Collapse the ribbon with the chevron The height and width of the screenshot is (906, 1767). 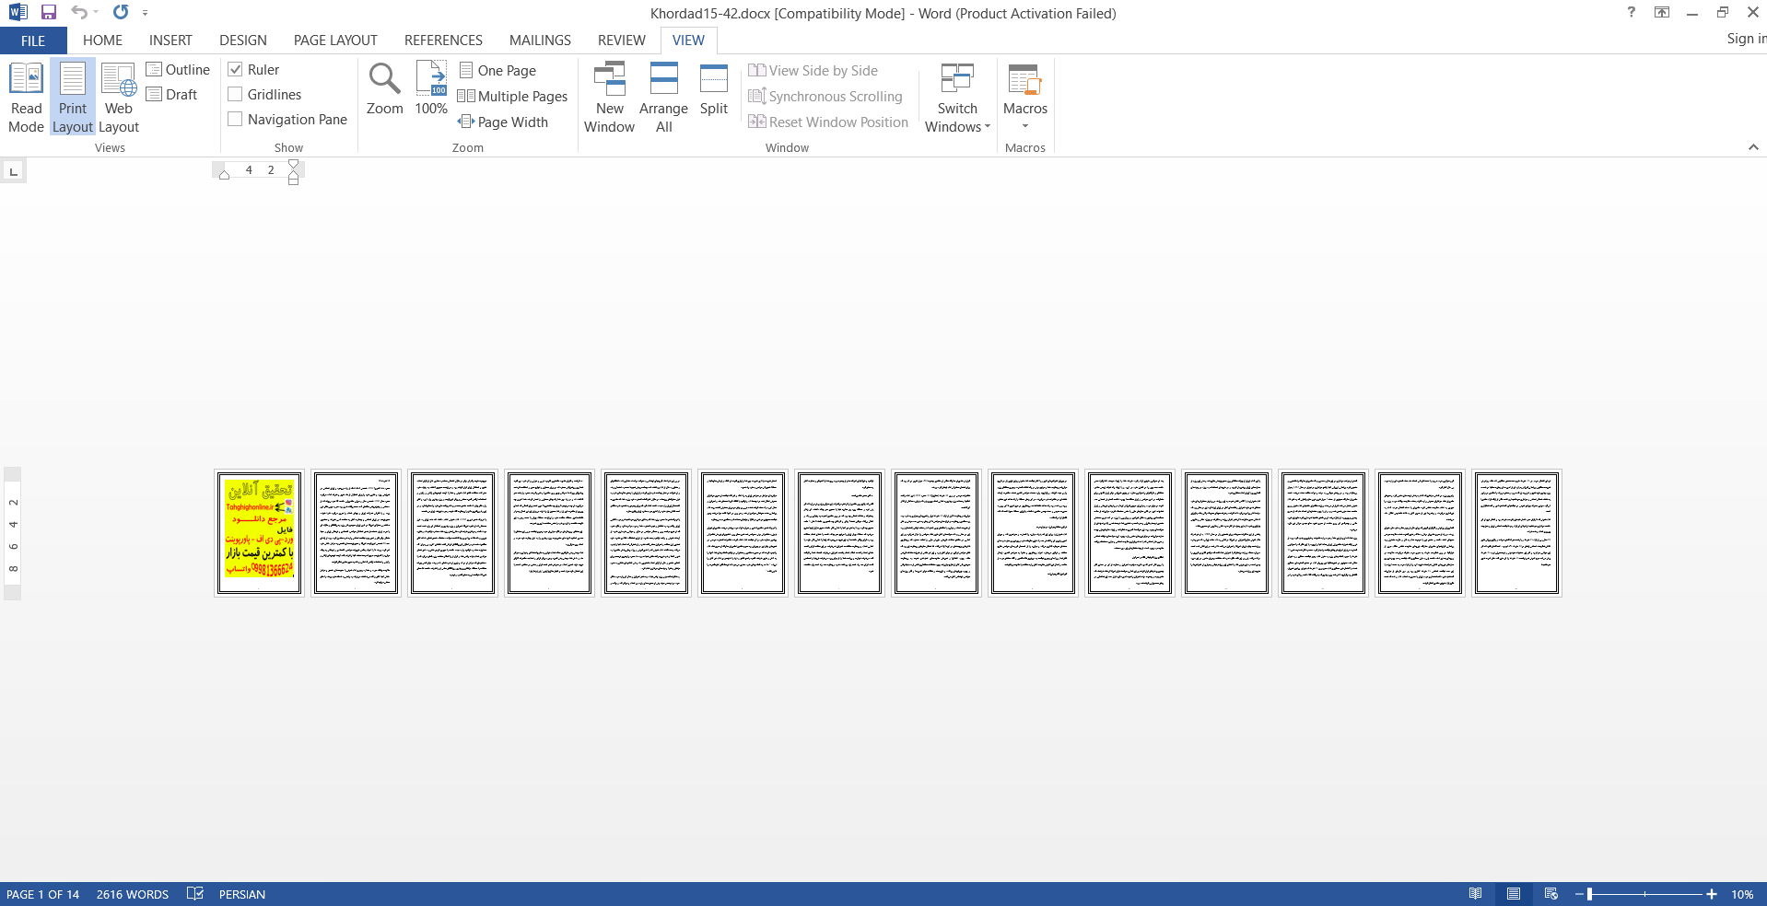[1753, 147]
